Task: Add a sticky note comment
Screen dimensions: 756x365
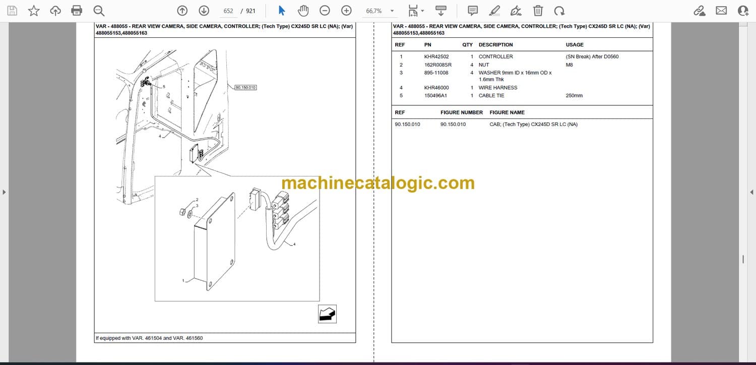Action: 473,11
